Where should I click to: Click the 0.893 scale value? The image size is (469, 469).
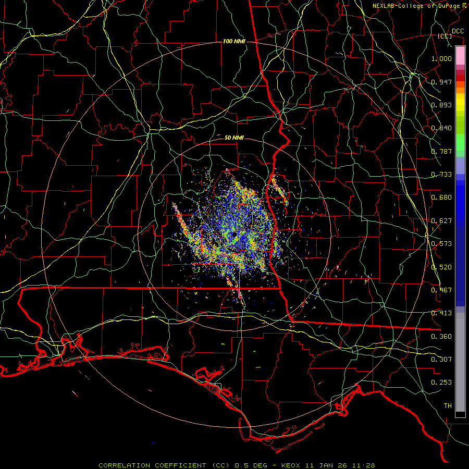coord(441,105)
